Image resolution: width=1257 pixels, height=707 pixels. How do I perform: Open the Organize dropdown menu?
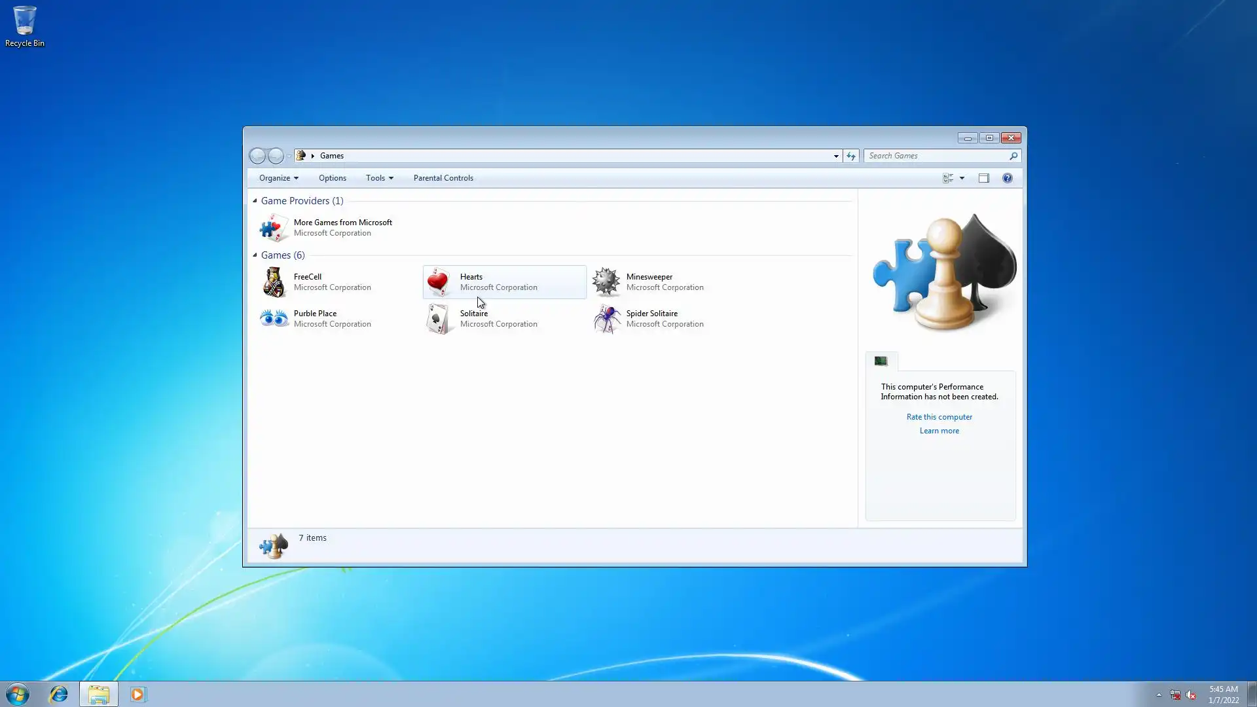278,178
